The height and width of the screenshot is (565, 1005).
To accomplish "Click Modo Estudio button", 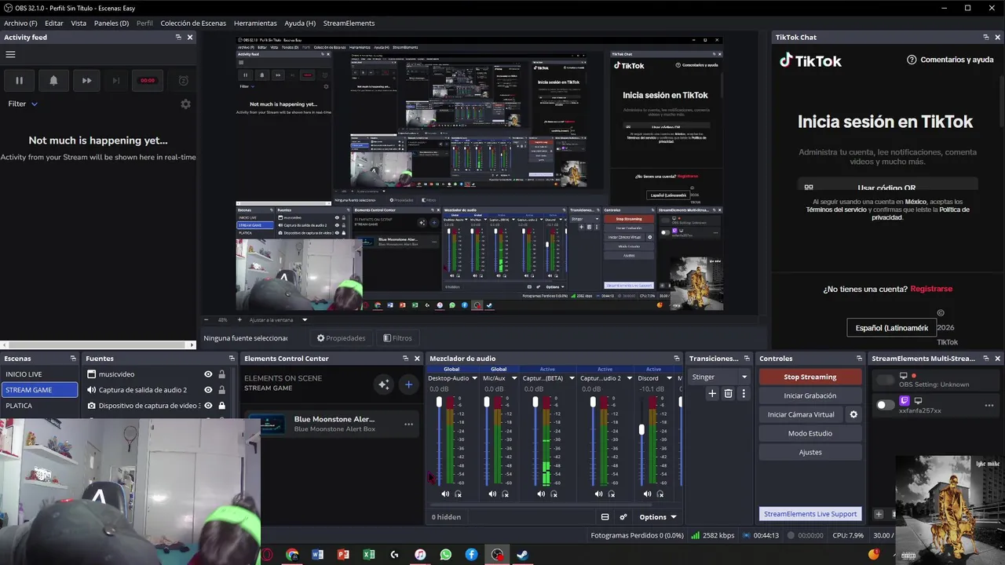I will 810,433.
